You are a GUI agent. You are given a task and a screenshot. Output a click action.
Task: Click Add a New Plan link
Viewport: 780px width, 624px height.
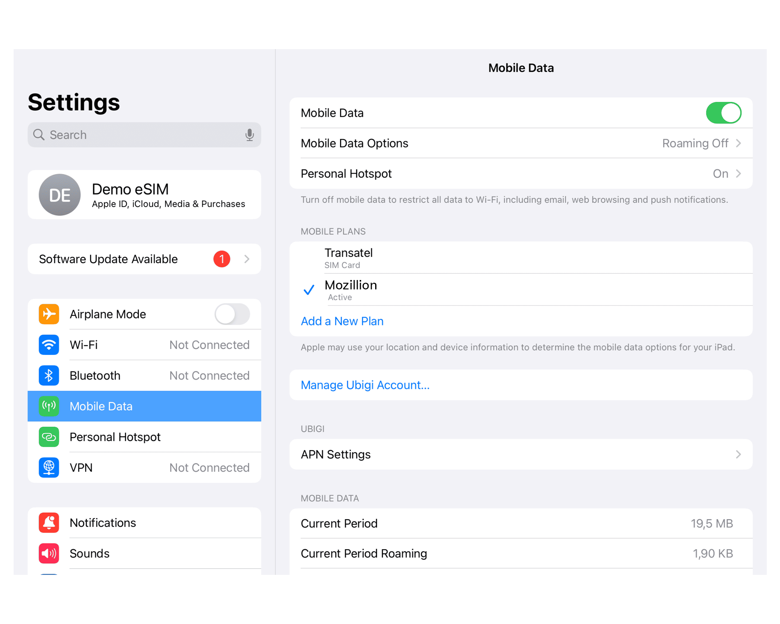coord(342,321)
